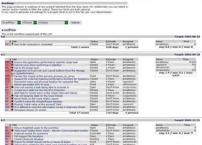Click bug icon next to Ensure the application performance

[12, 62]
